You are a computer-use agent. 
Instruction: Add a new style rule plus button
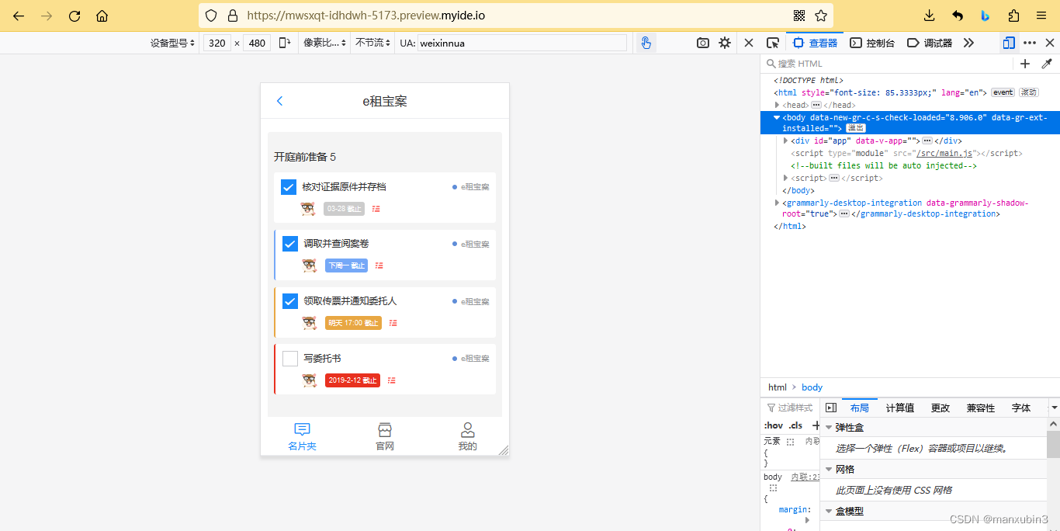[815, 425]
